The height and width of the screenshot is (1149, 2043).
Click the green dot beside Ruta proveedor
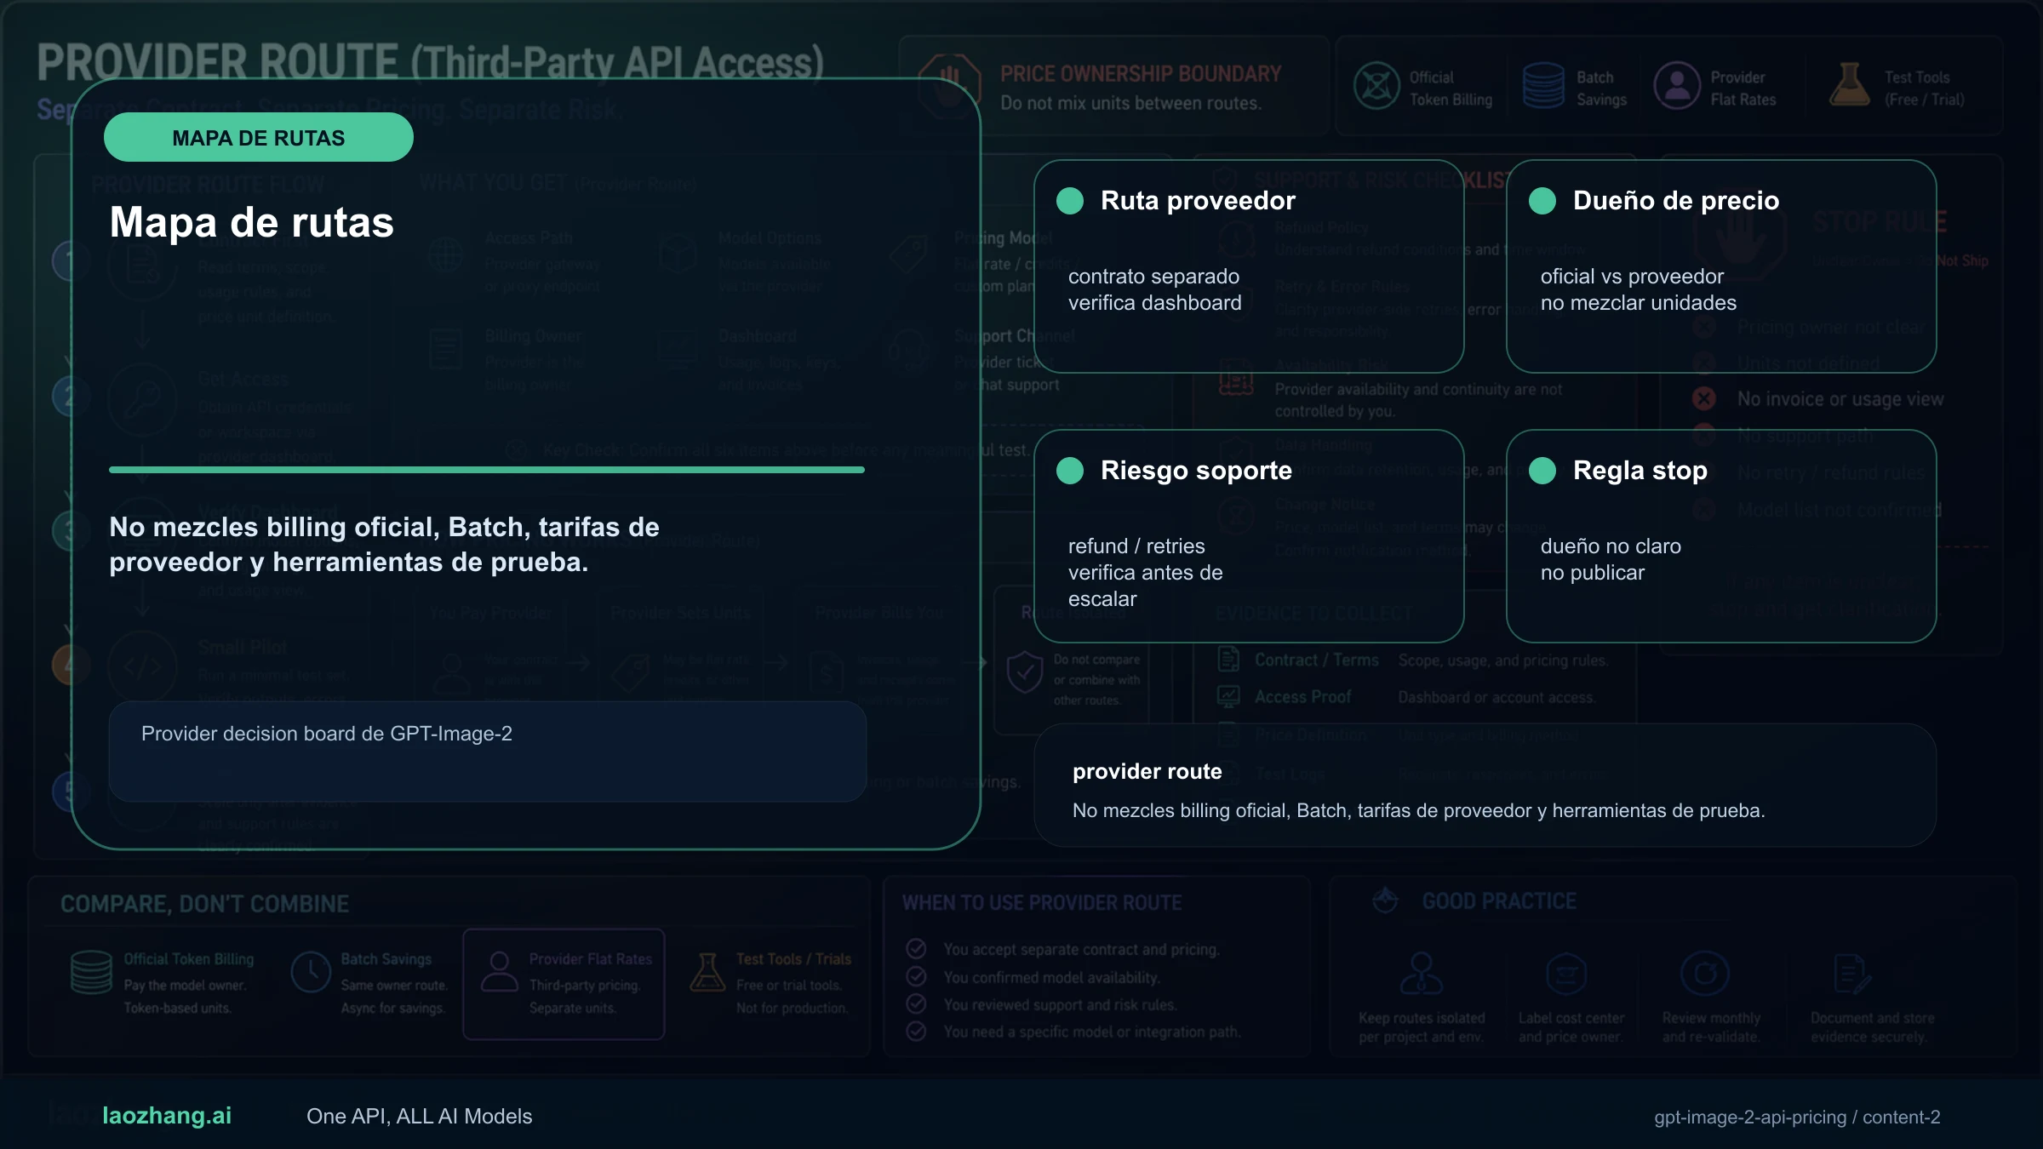tap(1070, 201)
